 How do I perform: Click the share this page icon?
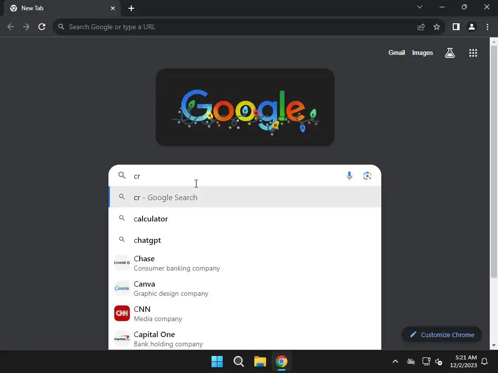point(421,27)
